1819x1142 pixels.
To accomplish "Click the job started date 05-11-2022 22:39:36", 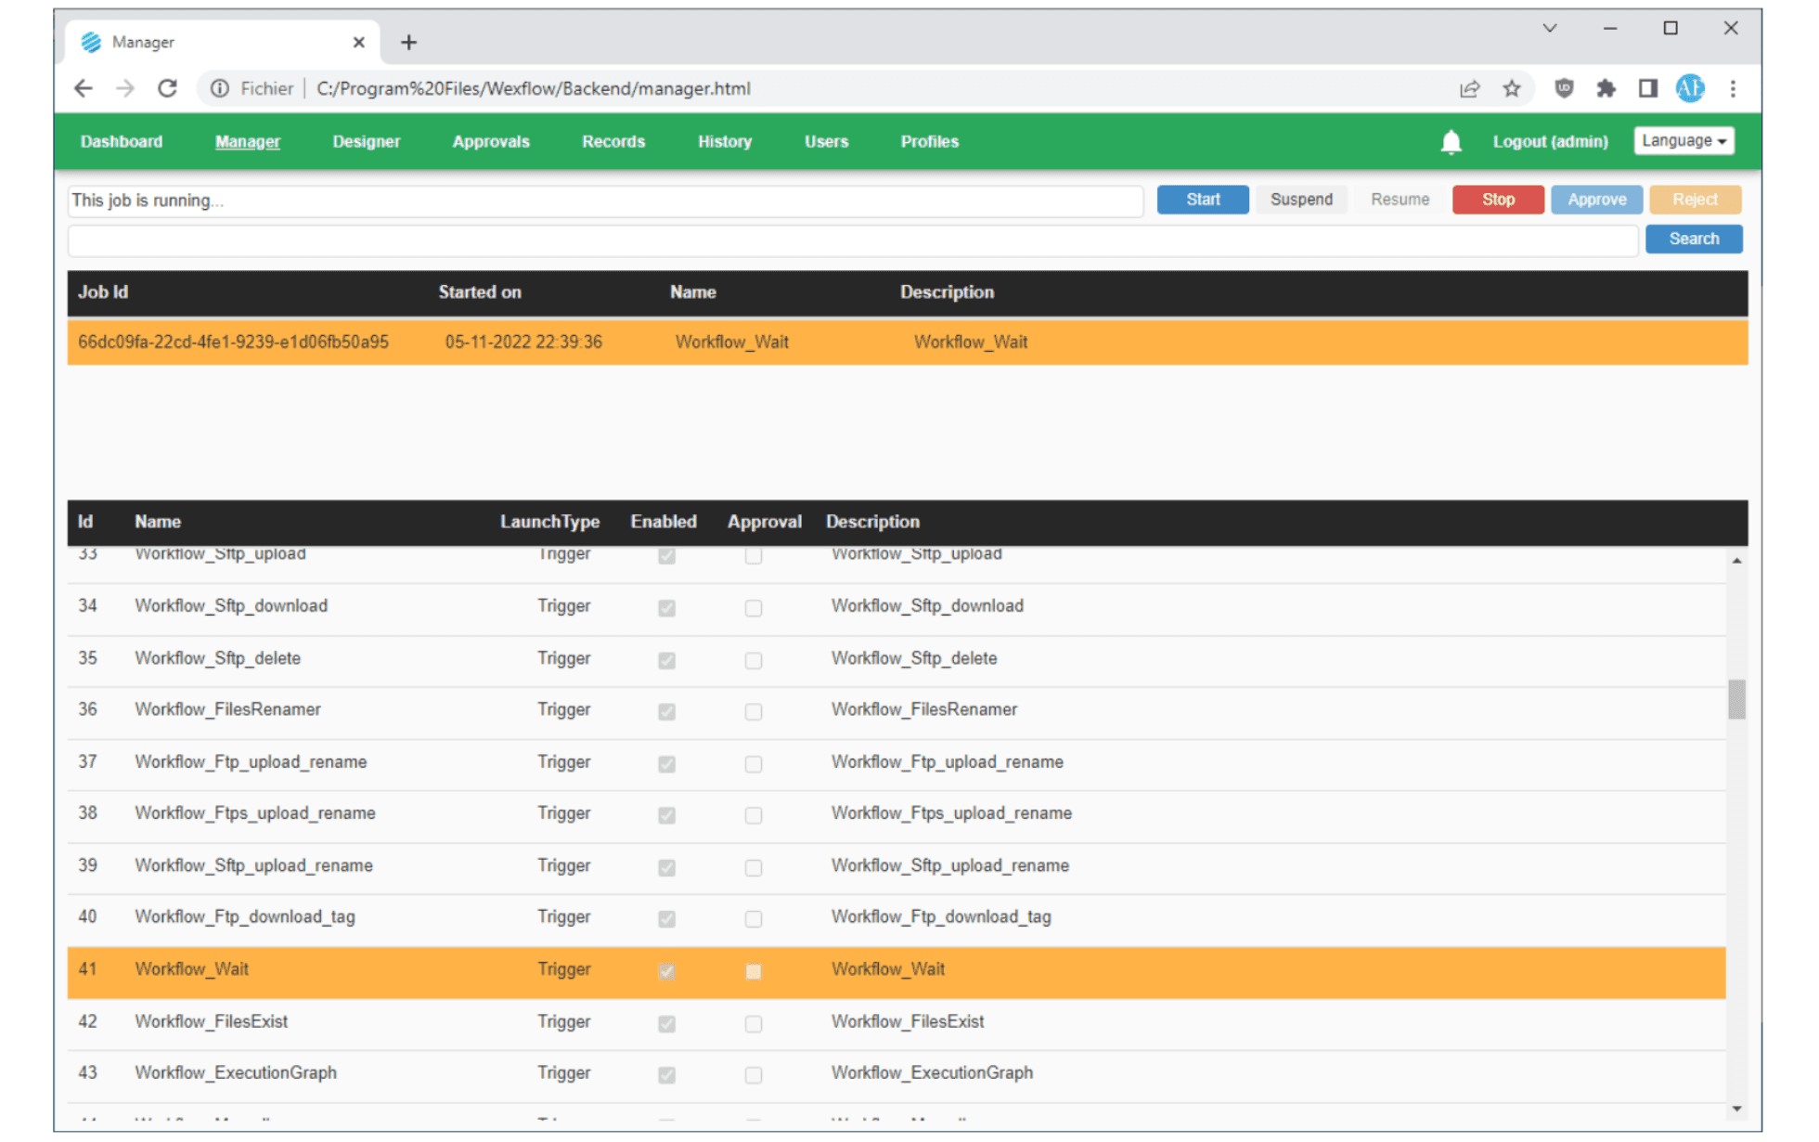I will [x=523, y=343].
